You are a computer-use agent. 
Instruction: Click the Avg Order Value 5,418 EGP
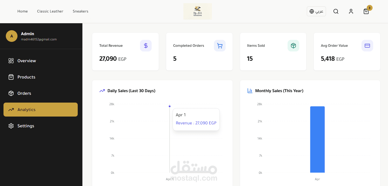(333, 59)
